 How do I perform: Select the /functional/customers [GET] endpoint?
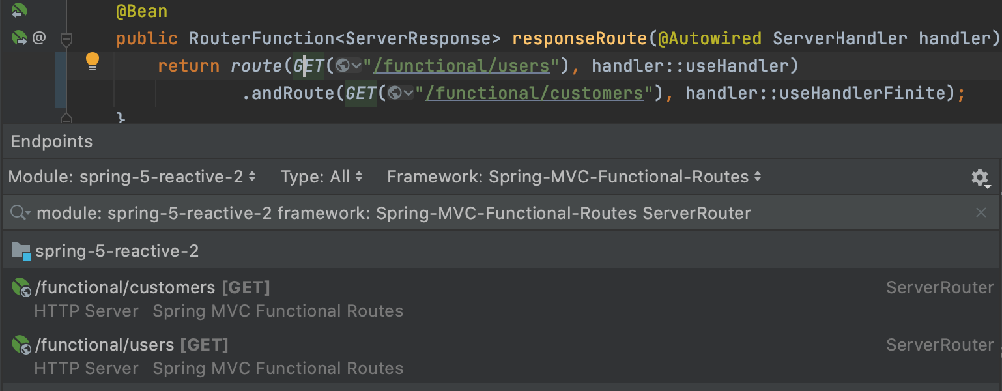coord(501,299)
